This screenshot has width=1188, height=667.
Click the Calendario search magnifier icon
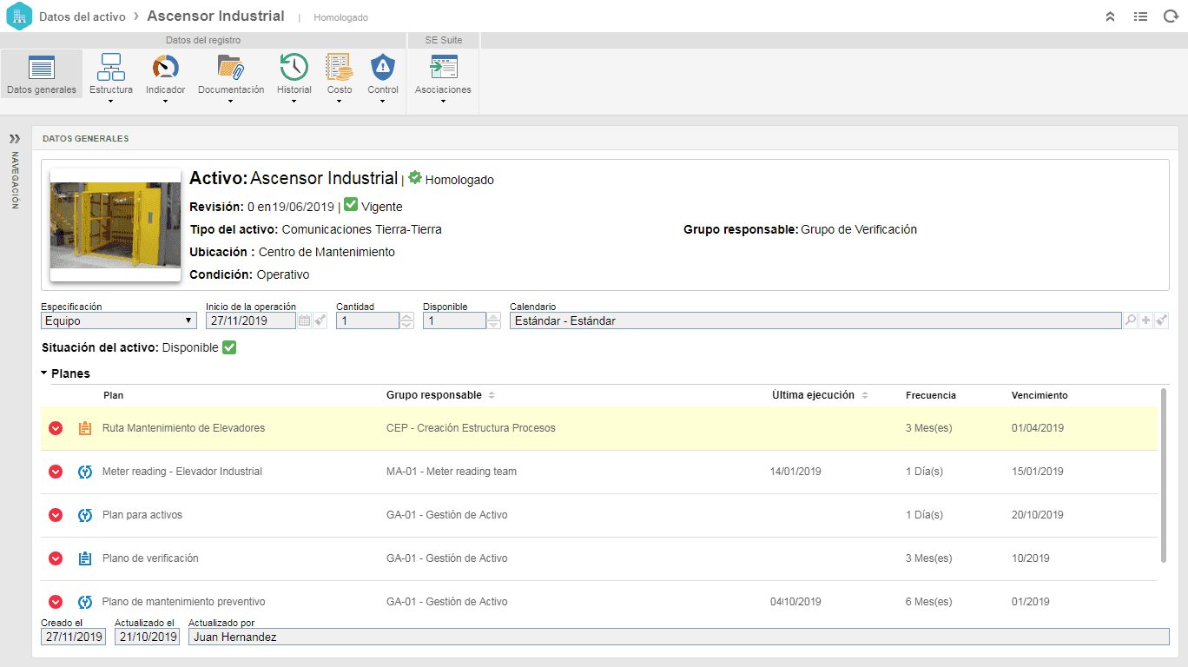pyautogui.click(x=1131, y=320)
